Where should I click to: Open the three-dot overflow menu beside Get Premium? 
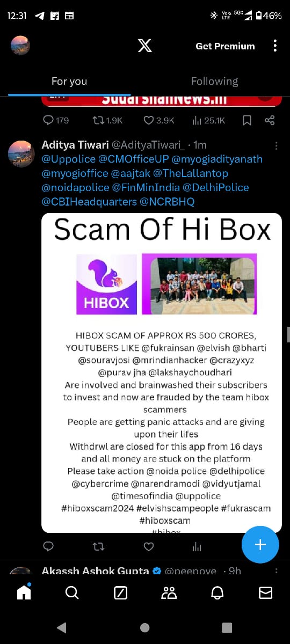tap(275, 46)
